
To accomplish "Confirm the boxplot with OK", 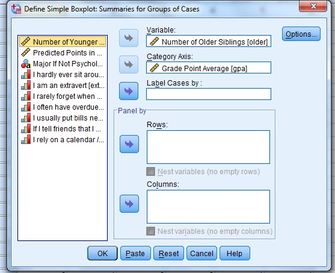I will click(x=102, y=253).
